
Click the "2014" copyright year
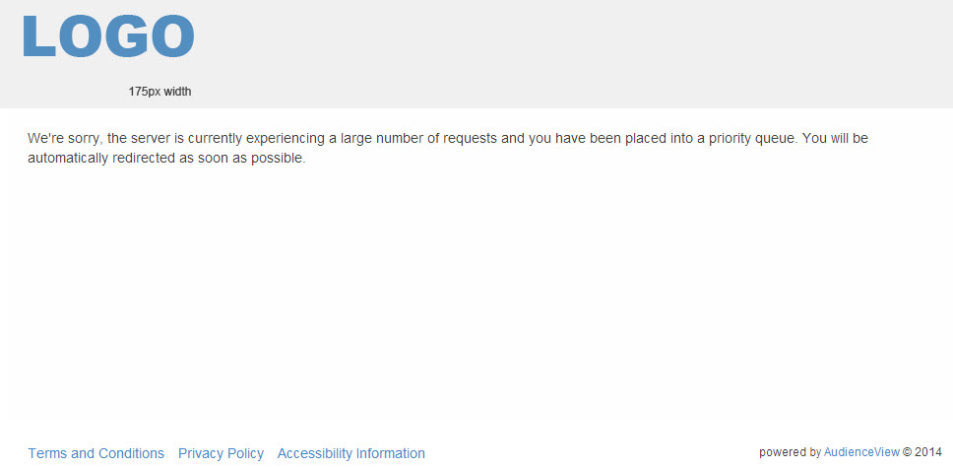point(928,452)
